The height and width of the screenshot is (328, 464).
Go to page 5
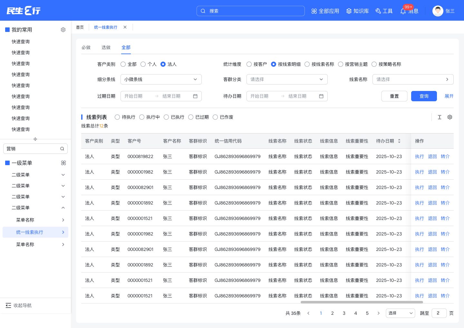(x=367, y=313)
